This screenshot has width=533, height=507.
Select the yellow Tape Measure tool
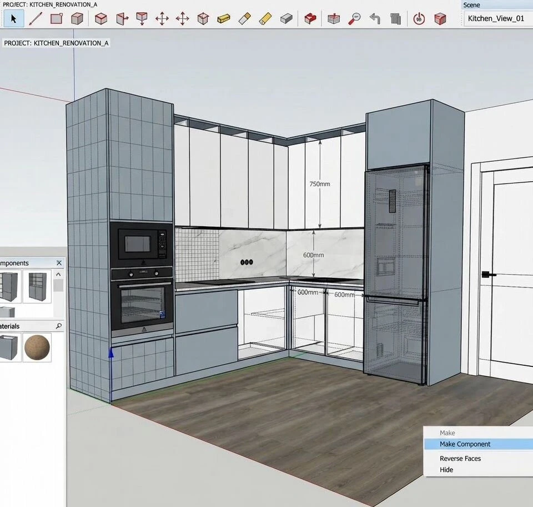(223, 18)
